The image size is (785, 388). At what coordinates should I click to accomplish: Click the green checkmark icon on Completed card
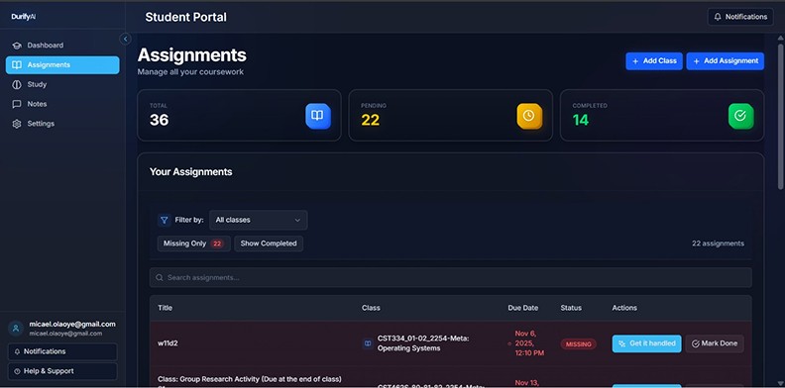740,116
